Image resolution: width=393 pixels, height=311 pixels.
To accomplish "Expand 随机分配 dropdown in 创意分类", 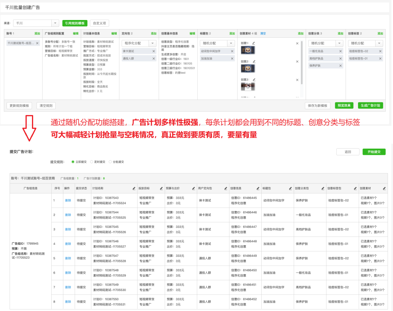I will (339, 44).
